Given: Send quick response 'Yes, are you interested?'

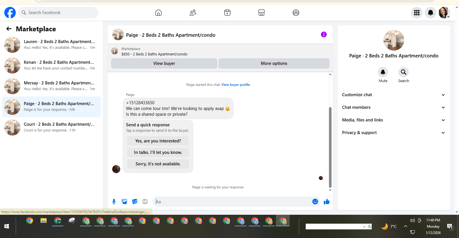Looking at the screenshot, I should click(x=158, y=141).
